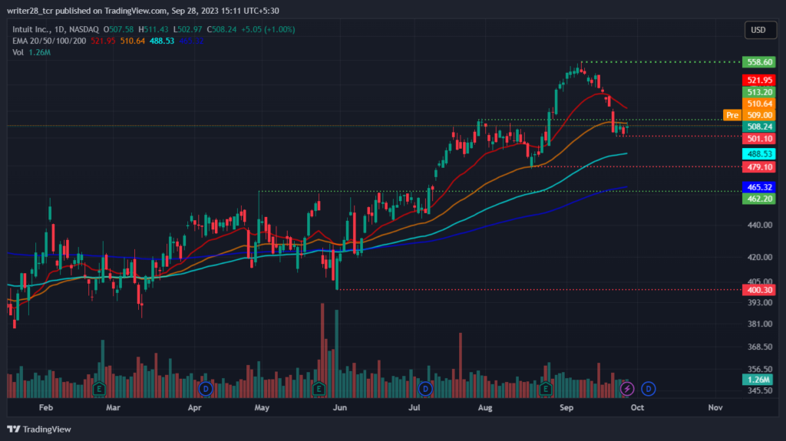Screen dimensions: 786x441
Task: Click the 420.00 price axis value
Action: (760, 257)
